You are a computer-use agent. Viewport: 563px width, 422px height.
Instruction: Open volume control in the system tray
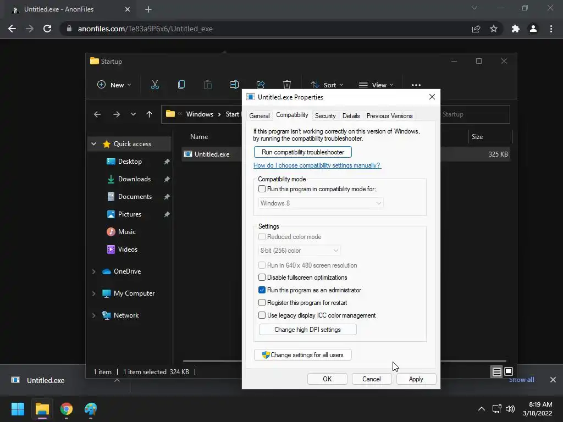click(x=510, y=409)
